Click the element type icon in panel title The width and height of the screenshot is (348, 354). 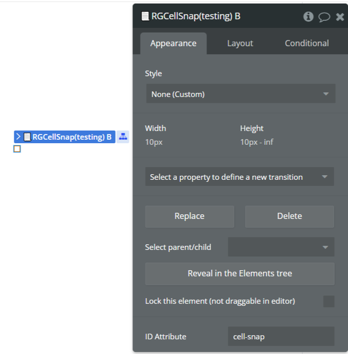click(x=145, y=16)
